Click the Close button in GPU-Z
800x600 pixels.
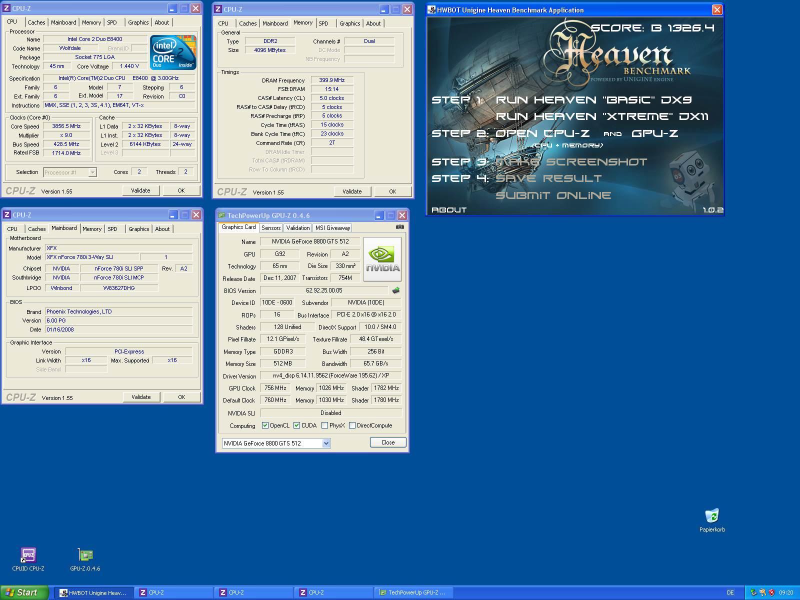point(388,442)
